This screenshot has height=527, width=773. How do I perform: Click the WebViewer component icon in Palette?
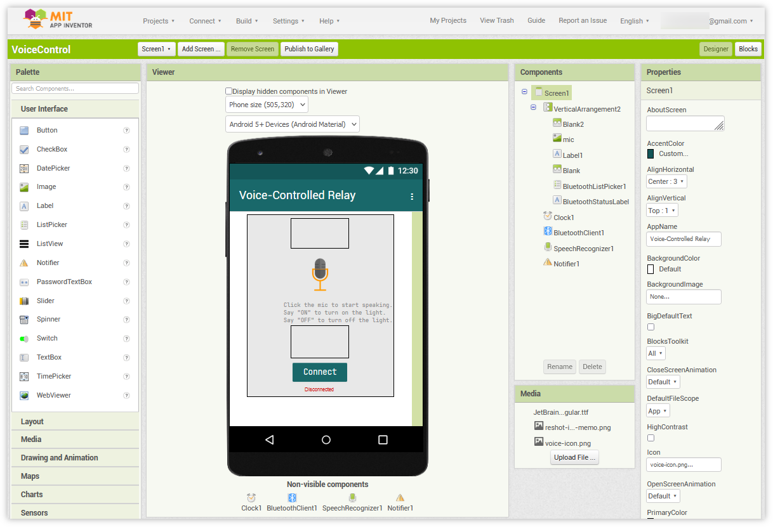pyautogui.click(x=24, y=396)
